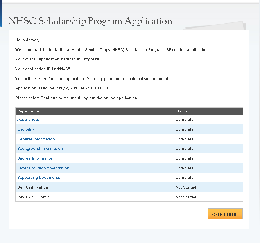Click Not Started status for Self Certification
The image size is (260, 243).
[186, 187]
